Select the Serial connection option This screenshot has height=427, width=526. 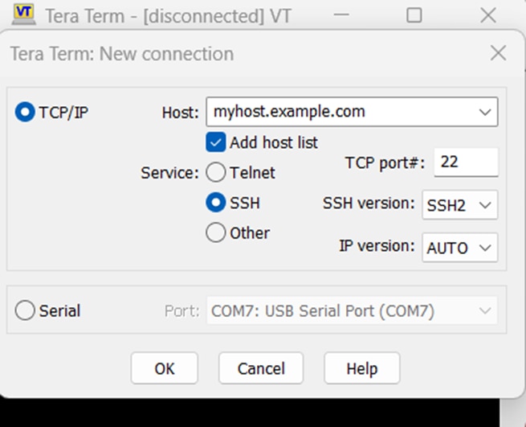point(25,310)
